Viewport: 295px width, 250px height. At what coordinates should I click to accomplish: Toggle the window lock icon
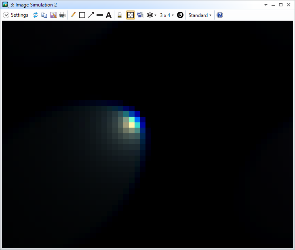[120, 15]
